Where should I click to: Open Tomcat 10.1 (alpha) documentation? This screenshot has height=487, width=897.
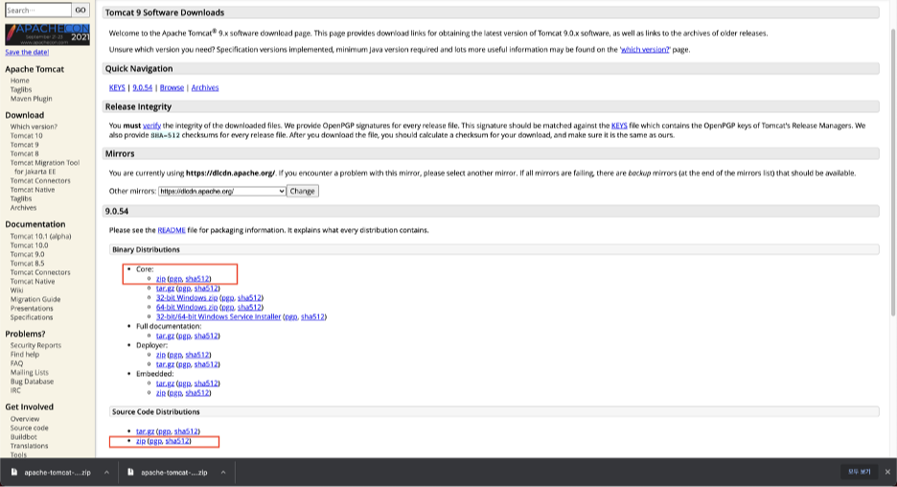pos(40,237)
